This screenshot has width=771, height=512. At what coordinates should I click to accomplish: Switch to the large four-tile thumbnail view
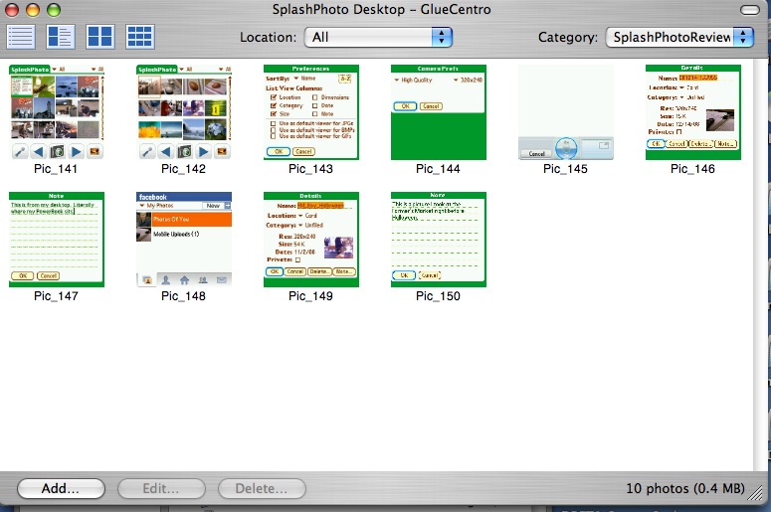[100, 37]
